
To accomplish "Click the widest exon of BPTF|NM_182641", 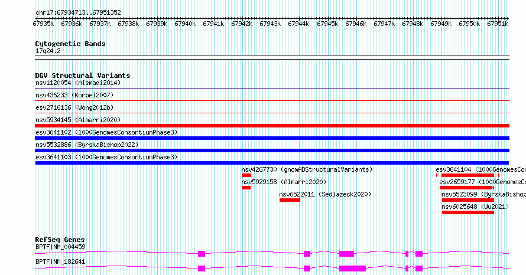I will point(352,269).
